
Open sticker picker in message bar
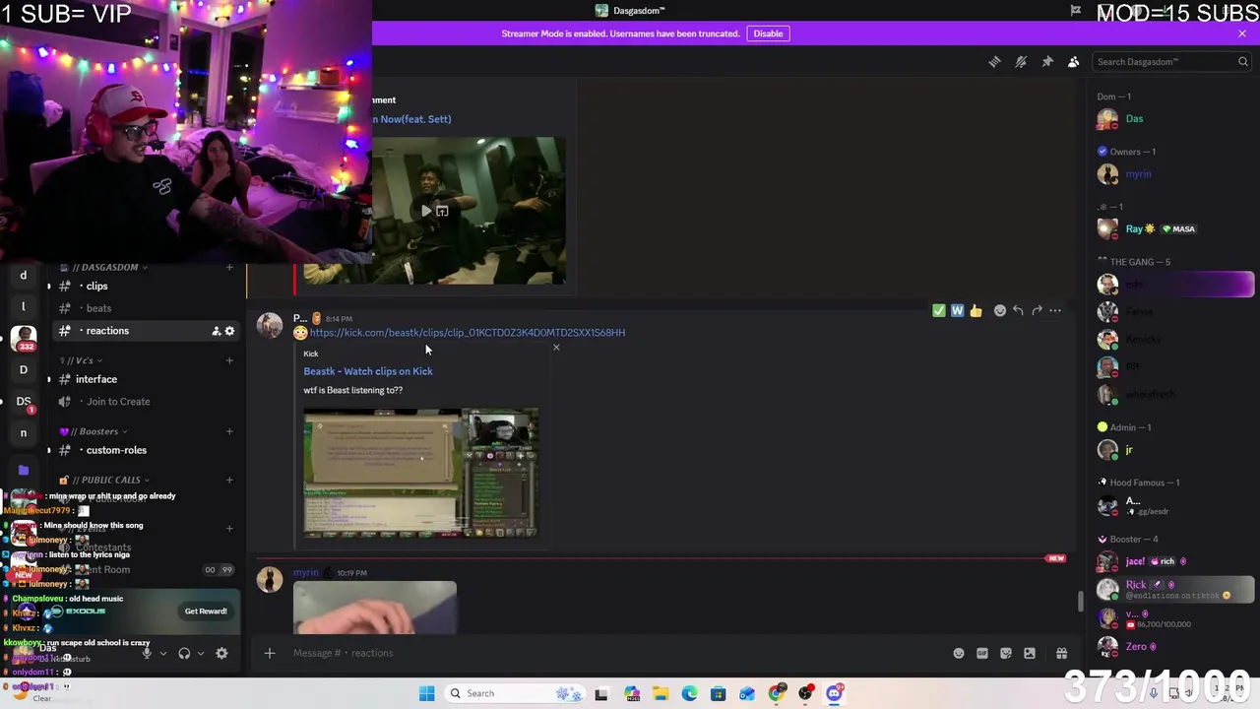[1006, 653]
